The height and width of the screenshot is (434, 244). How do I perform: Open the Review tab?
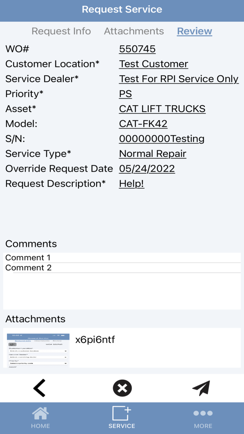coord(194,31)
